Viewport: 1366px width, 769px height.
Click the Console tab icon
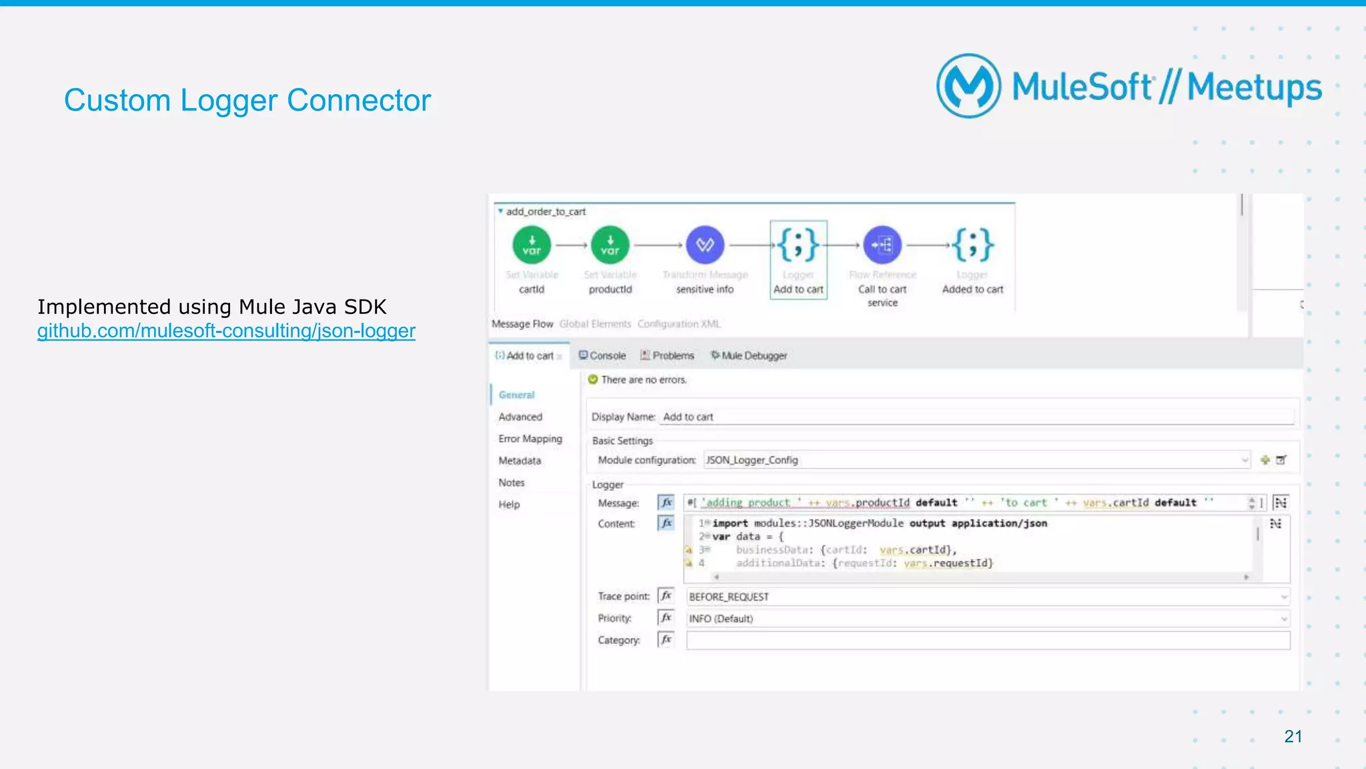(583, 355)
